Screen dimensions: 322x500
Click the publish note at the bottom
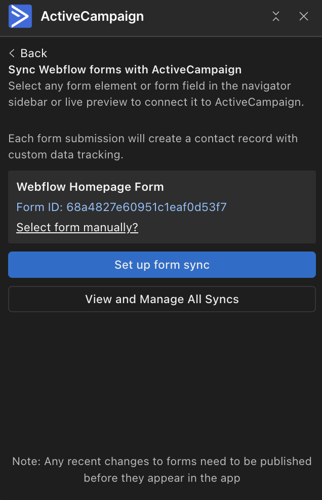click(161, 470)
